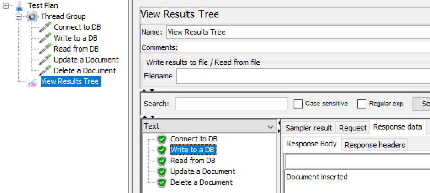Click the View Results Tree listener graph icon
The image size is (430, 193).
point(32,82)
